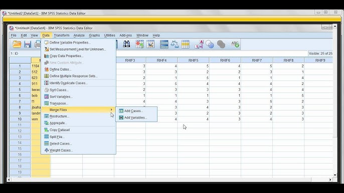Click ID cell containing 911
Image resolution: width=344 pixels, height=193 pixels.
tap(36, 84)
